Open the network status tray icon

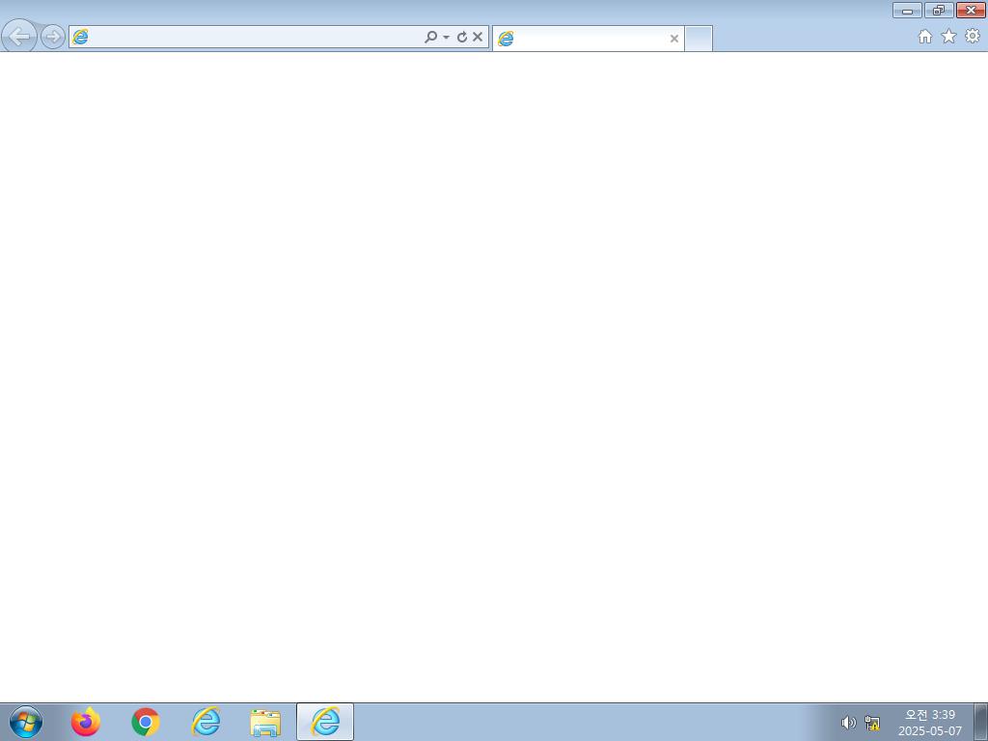pos(872,723)
